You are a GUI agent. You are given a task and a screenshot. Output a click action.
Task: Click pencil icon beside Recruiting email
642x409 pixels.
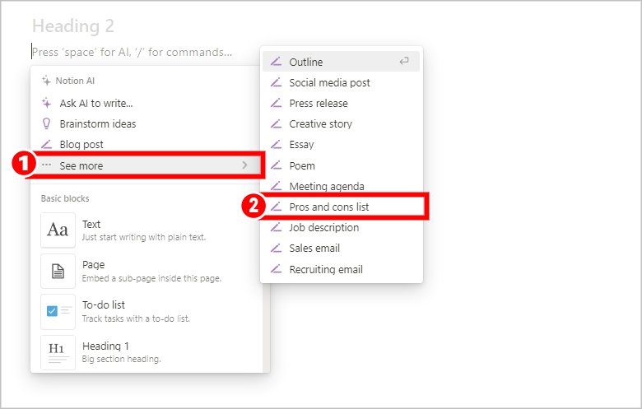(276, 269)
